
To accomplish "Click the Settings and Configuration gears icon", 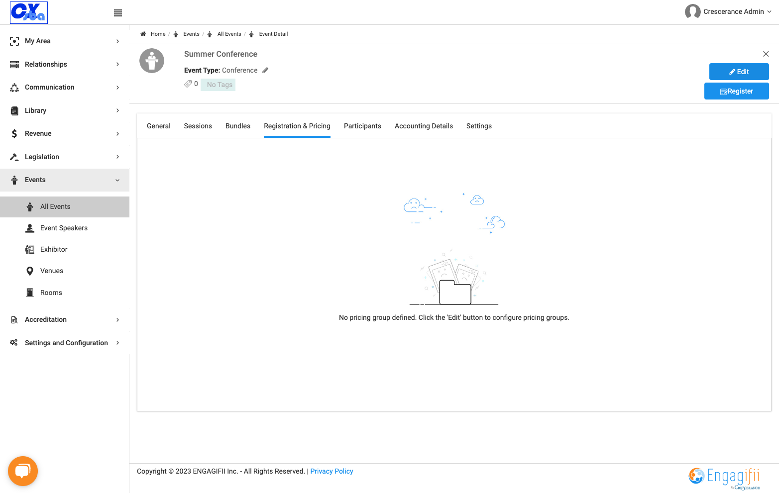I will tap(14, 342).
